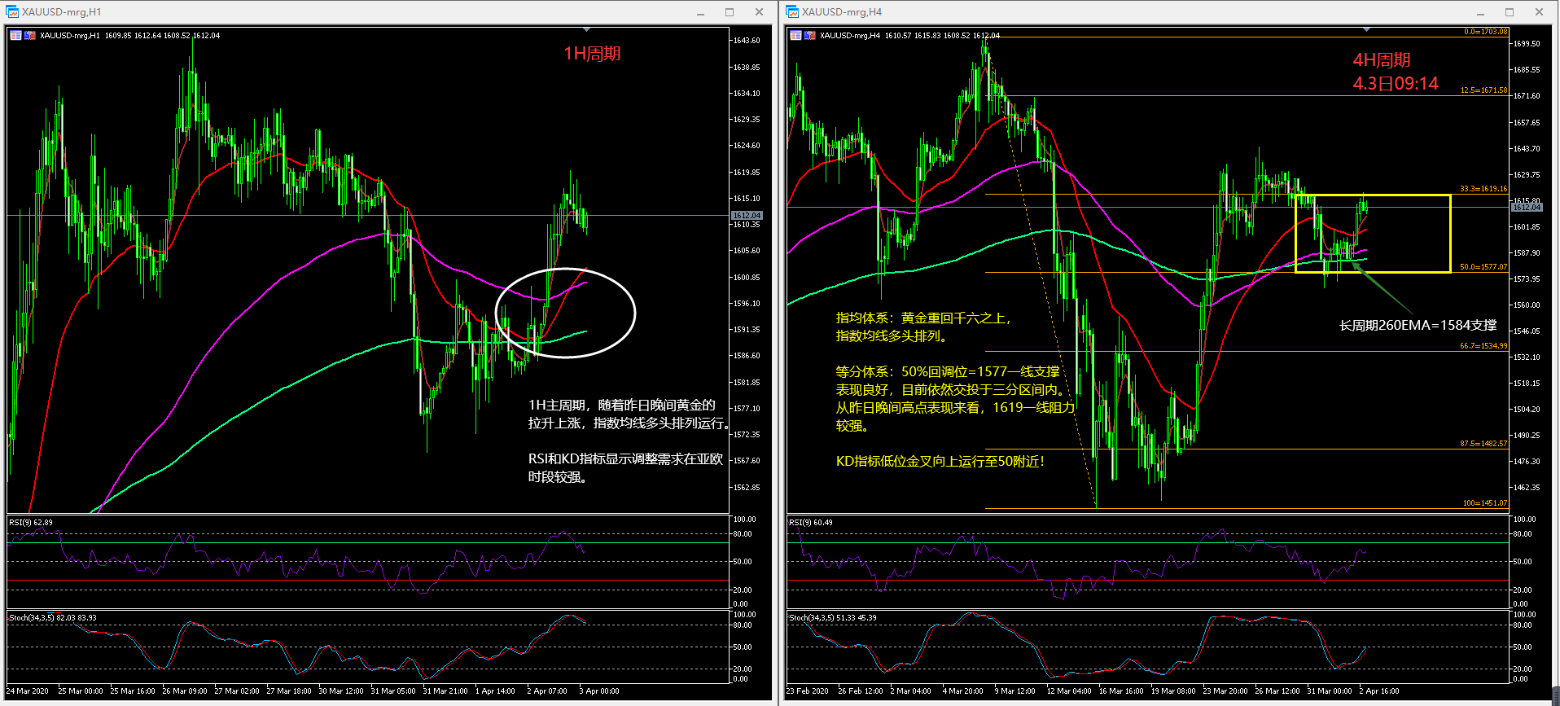Select the '4.3日09:14' date label
This screenshot has height=706, width=1560.
[1396, 84]
